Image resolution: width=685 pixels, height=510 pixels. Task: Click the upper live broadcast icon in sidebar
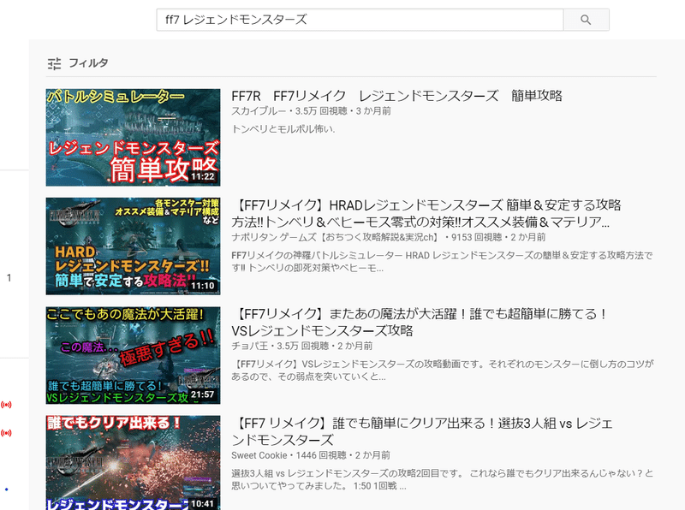(x=6, y=405)
